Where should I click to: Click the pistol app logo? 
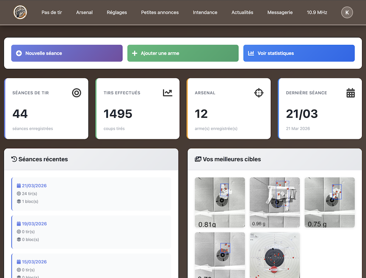point(20,12)
